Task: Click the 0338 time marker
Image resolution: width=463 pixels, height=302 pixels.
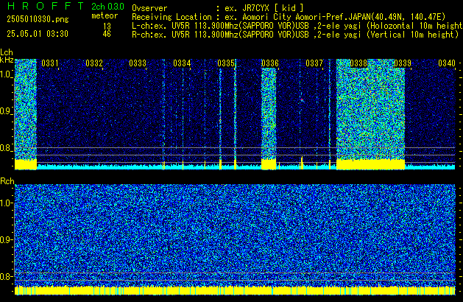Action: pos(358,63)
